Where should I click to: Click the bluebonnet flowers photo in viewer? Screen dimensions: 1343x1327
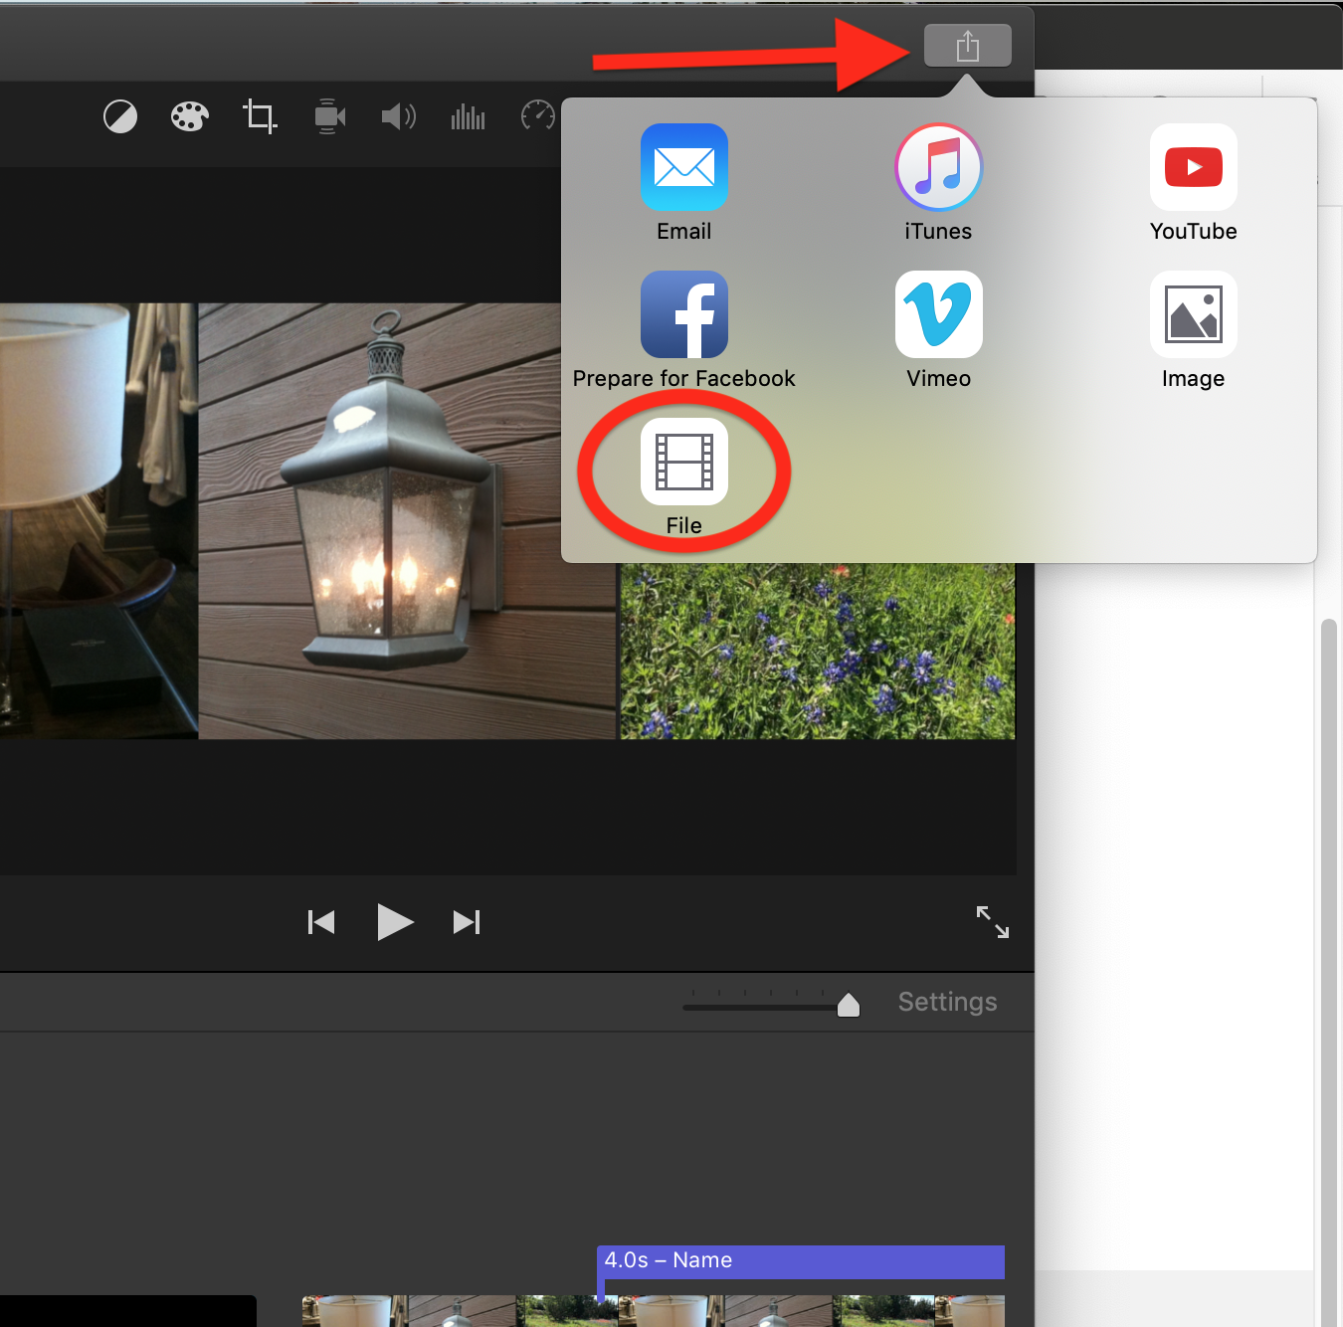tap(818, 652)
